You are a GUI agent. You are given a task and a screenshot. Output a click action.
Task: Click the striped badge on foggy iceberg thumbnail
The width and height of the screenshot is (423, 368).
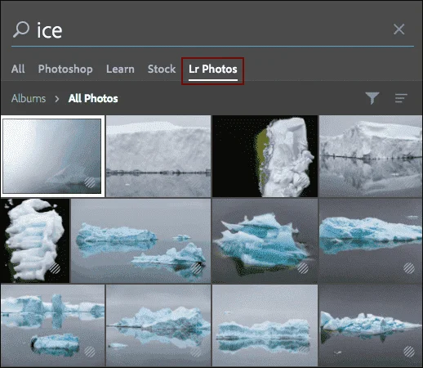[x=90, y=182]
